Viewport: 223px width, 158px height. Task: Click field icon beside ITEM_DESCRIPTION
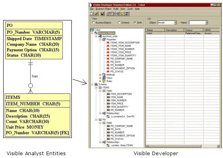pyautogui.click(x=108, y=94)
